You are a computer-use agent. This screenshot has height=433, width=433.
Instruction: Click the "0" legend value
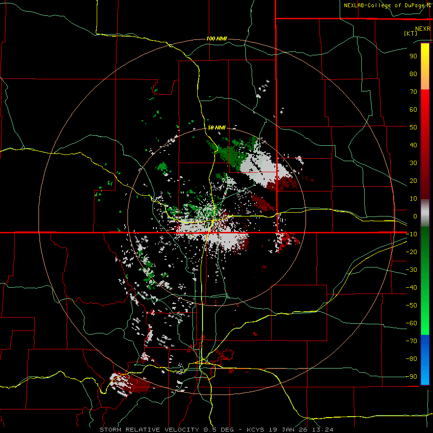415,216
